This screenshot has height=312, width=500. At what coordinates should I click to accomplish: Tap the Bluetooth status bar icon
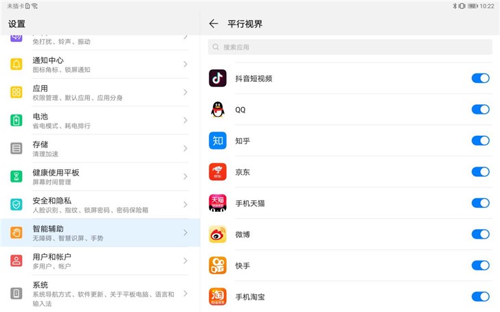(455, 5)
